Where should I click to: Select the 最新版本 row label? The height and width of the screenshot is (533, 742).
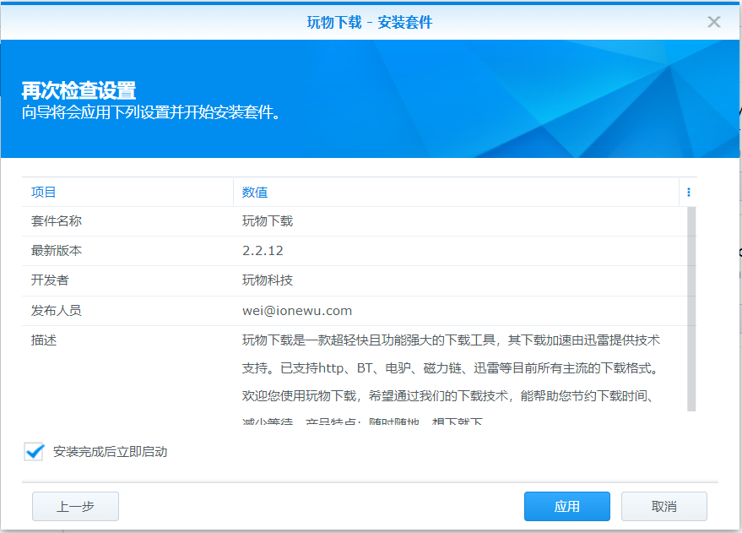tap(57, 250)
